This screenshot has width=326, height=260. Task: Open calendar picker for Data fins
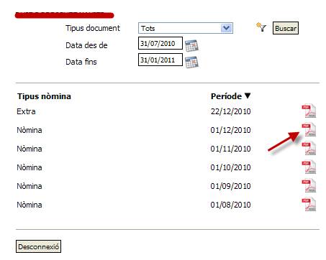191,62
